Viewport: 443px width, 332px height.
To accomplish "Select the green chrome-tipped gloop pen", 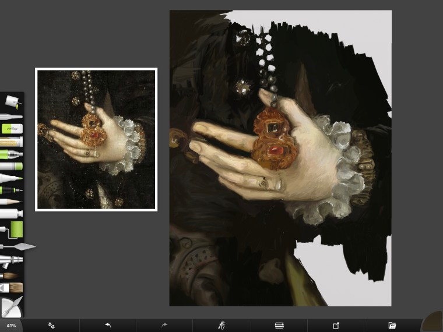I will [11, 154].
